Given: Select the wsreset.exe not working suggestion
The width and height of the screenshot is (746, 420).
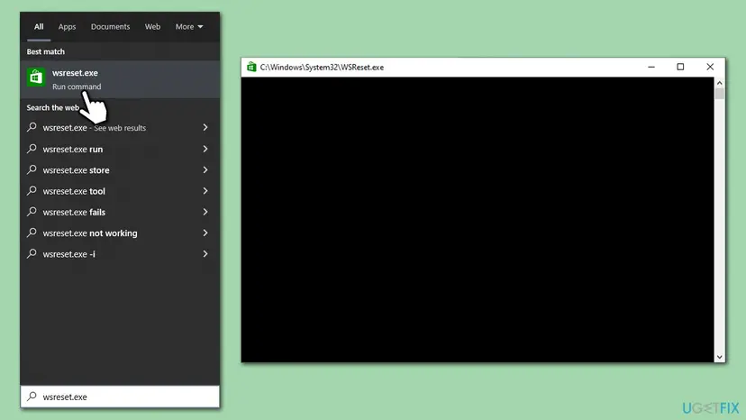Looking at the screenshot, I should point(120,233).
